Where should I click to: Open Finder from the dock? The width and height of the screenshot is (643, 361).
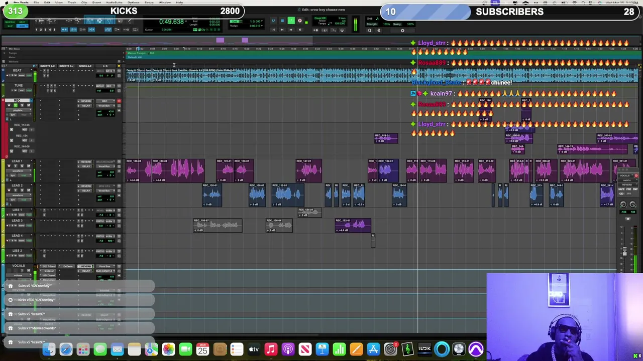pos(49,349)
